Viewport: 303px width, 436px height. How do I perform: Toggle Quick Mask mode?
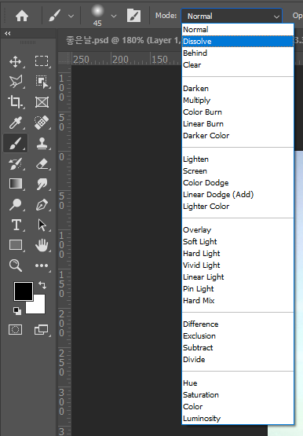(16, 330)
